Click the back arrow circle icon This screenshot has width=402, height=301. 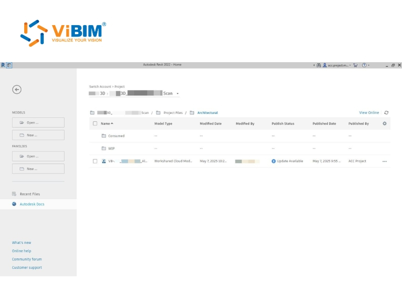point(17,89)
